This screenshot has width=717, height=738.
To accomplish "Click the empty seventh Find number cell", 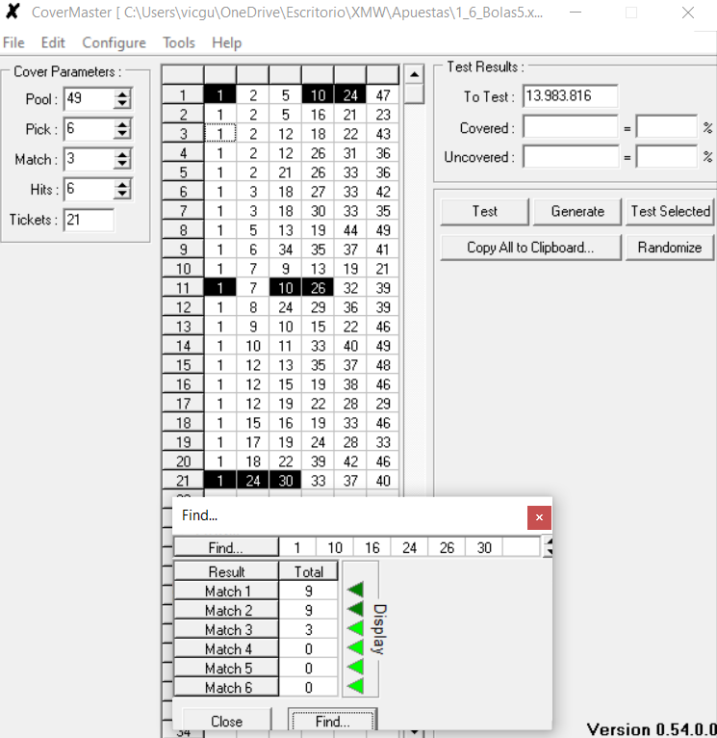I will tap(521, 547).
